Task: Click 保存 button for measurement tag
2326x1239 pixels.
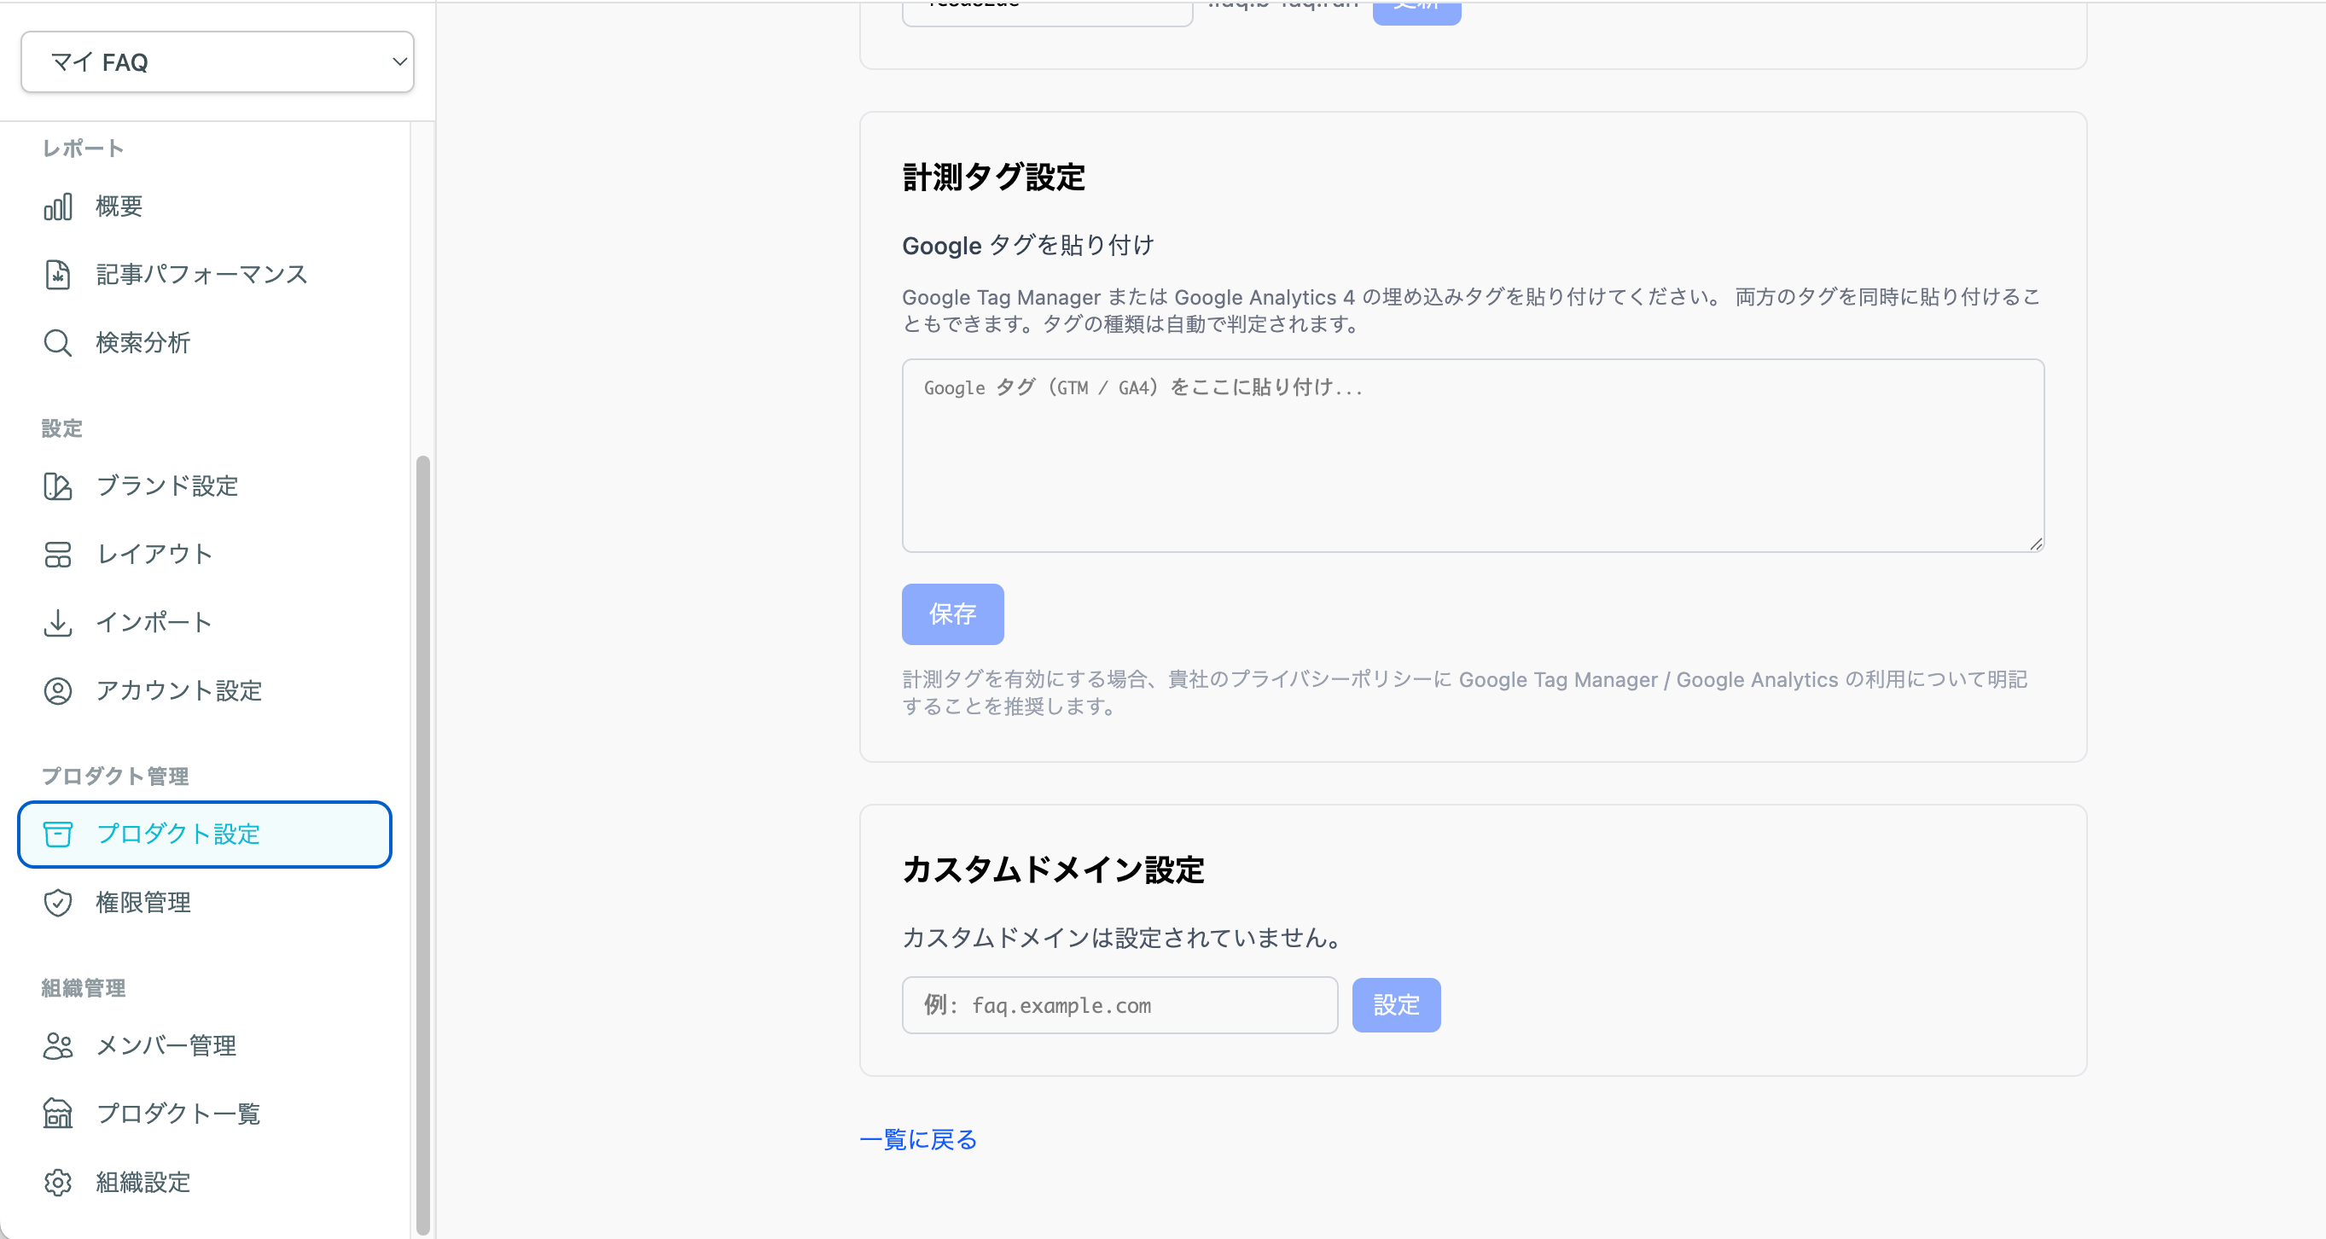Action: pyautogui.click(x=952, y=614)
